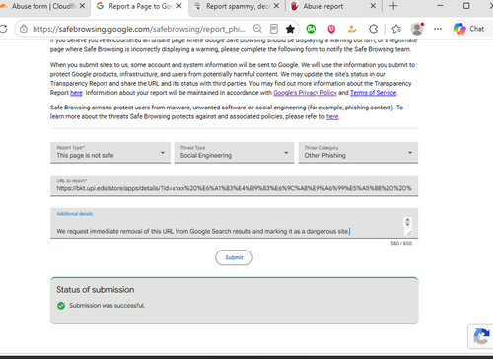Screen dimensions: 493x359
Task: Reload the current page
Action: pyautogui.click(x=3, y=29)
